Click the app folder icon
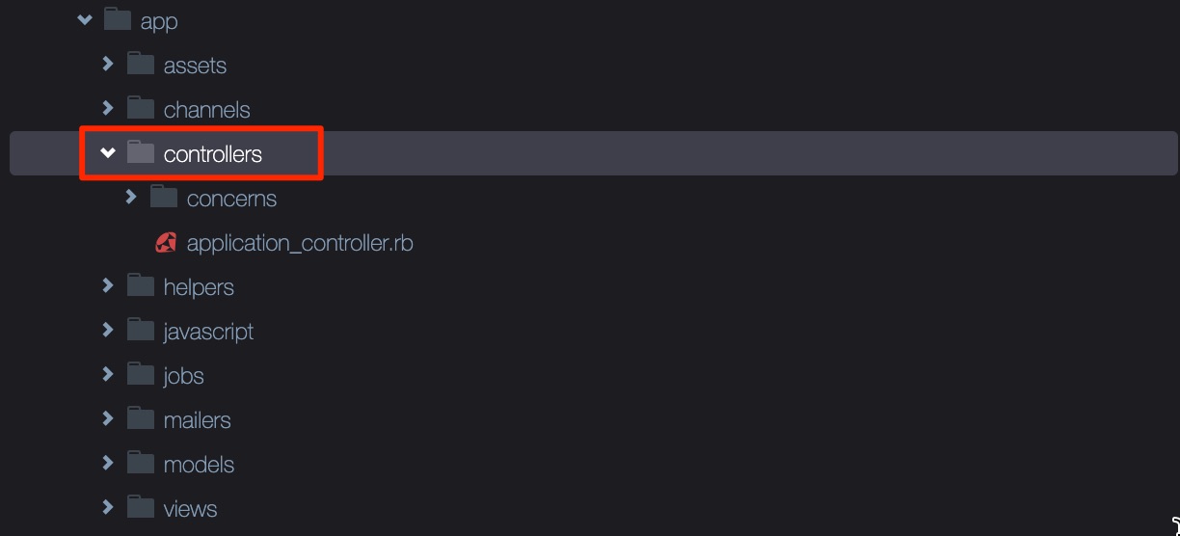 pyautogui.click(x=117, y=19)
